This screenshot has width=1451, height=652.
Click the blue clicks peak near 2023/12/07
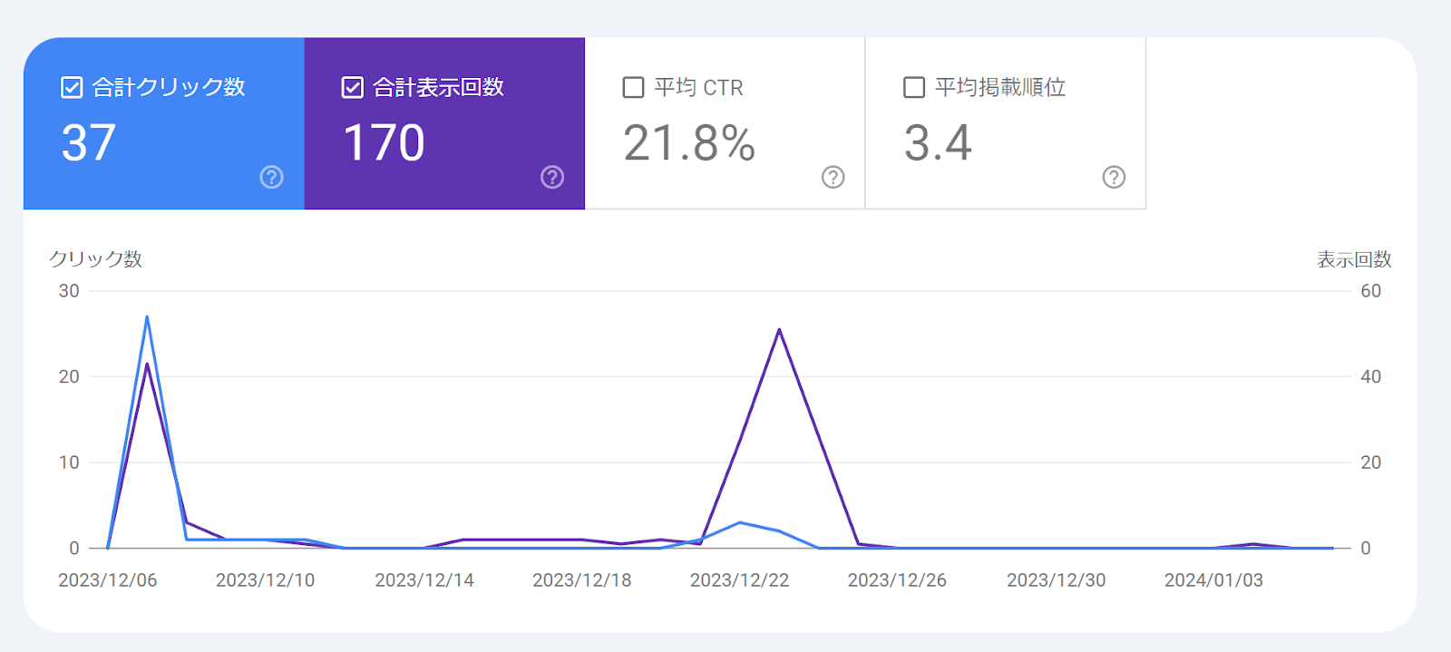147,317
